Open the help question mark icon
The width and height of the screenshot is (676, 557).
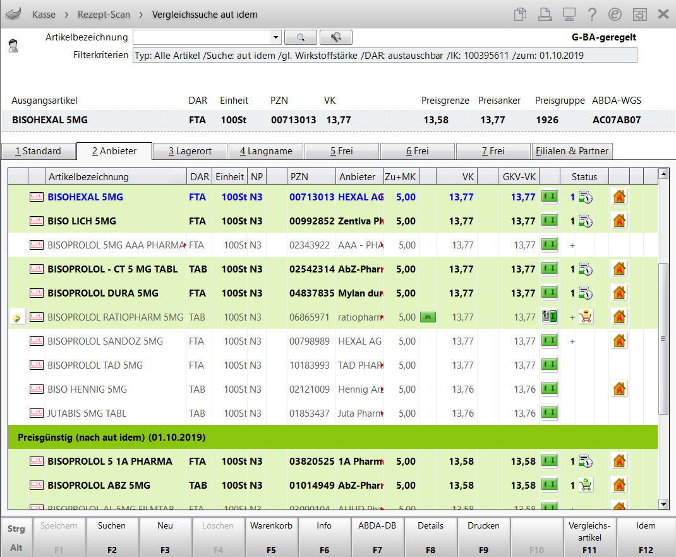click(592, 14)
